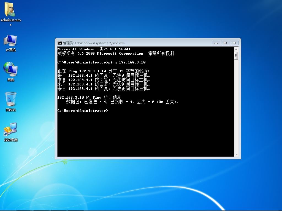Select the 回收站 recycle bin icon
The height and width of the screenshot is (211, 282).
coord(11,102)
